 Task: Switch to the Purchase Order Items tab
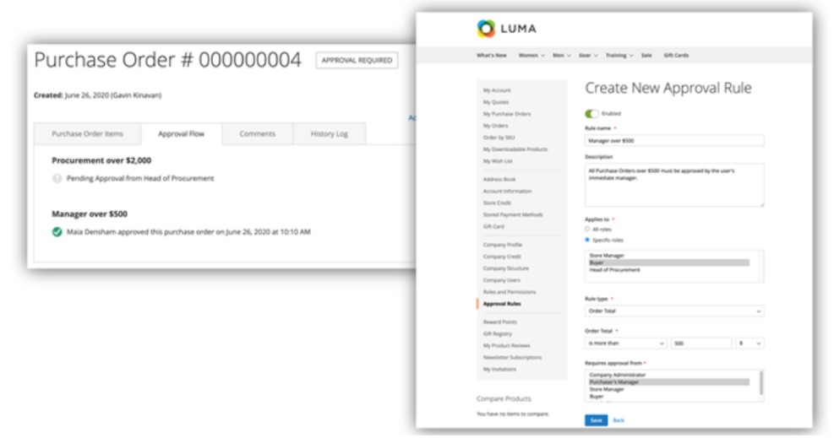click(x=87, y=134)
